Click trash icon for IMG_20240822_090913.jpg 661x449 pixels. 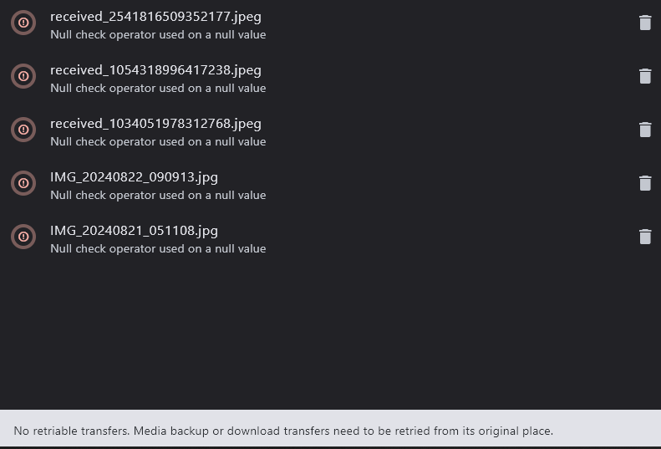pyautogui.click(x=645, y=183)
